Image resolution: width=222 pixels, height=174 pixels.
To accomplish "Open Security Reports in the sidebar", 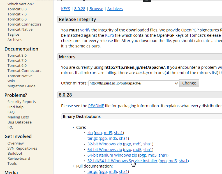I will pos(22,102).
